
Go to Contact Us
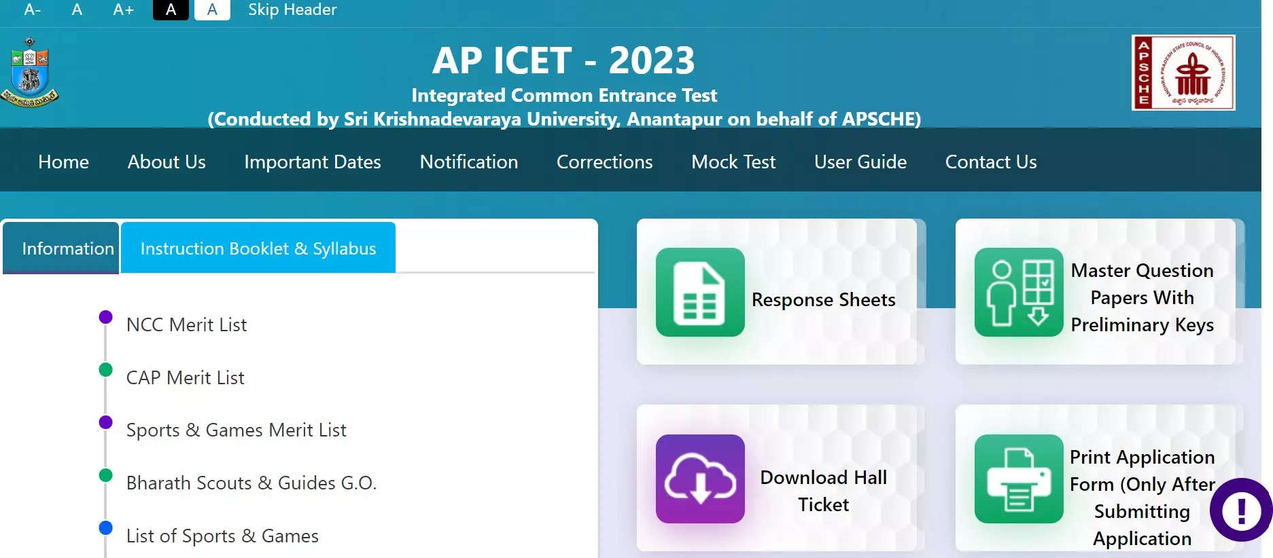pyautogui.click(x=991, y=162)
